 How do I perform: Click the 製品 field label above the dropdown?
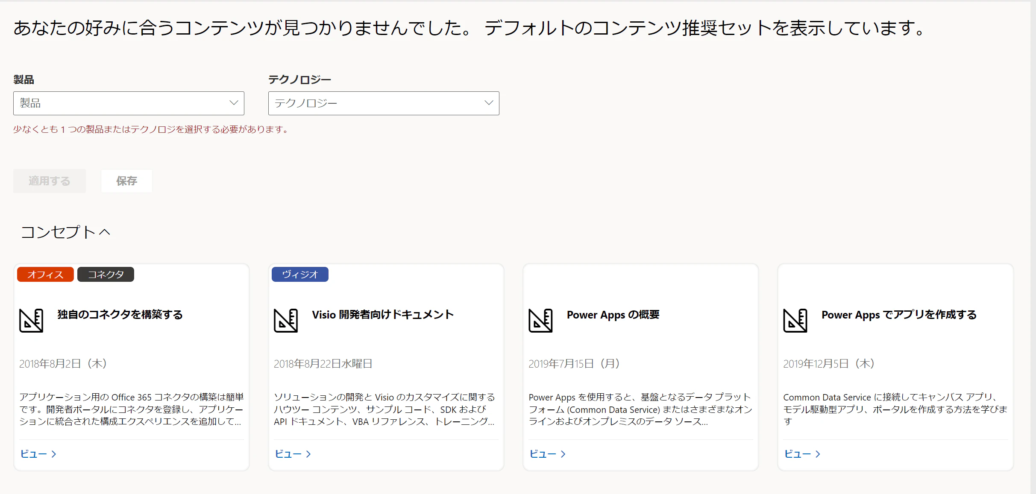23,80
